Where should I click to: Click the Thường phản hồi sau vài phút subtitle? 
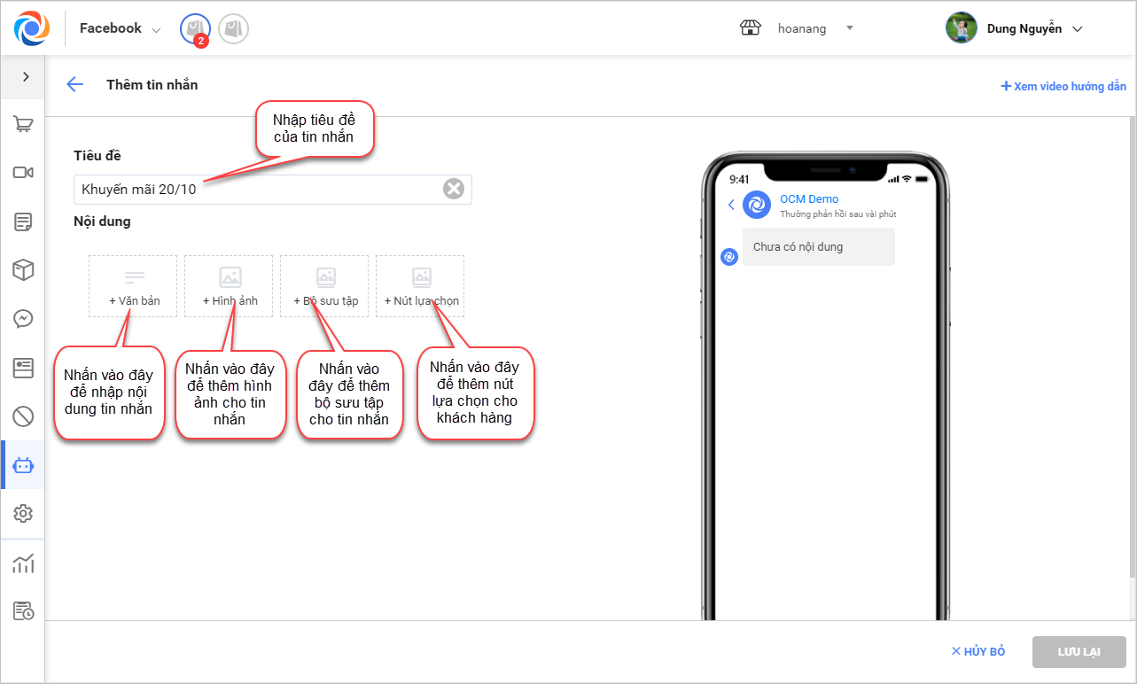point(838,214)
